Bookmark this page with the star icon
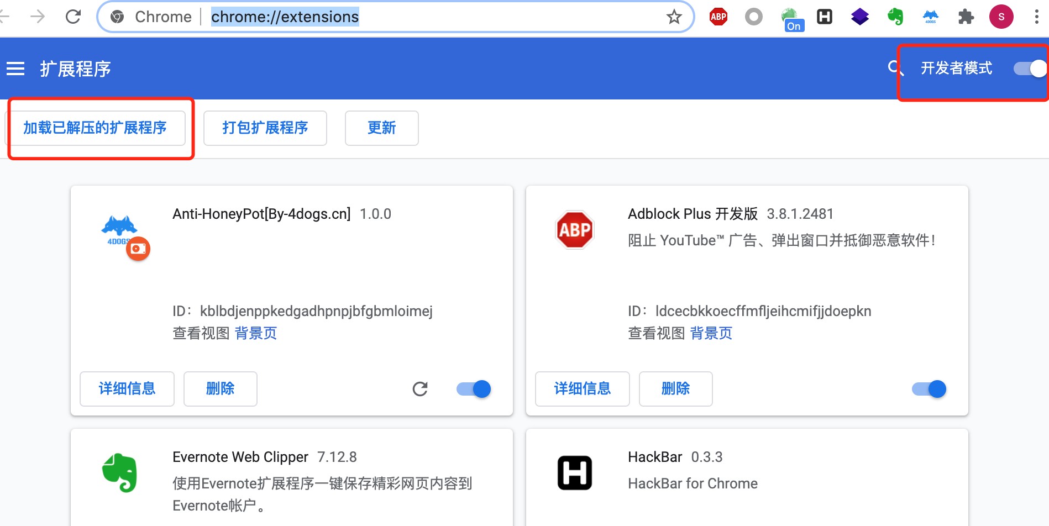 click(674, 17)
